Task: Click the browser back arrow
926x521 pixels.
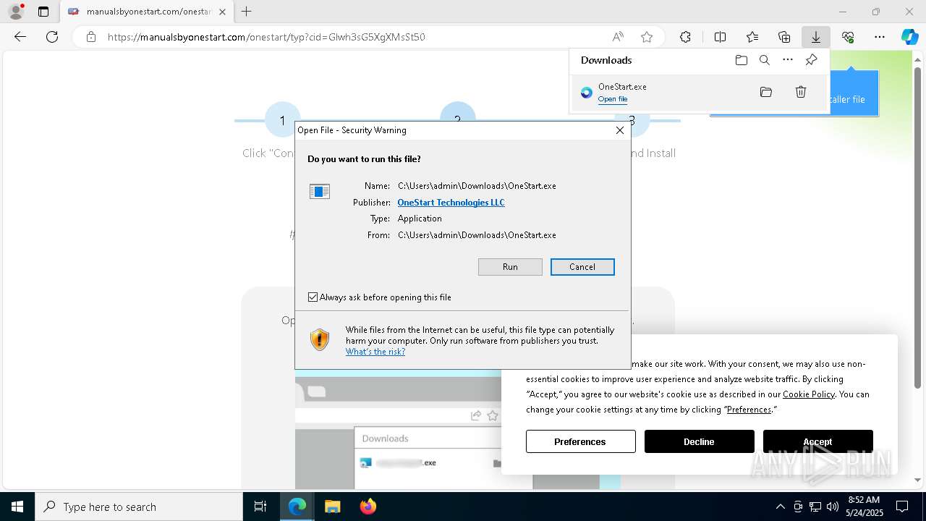Action: [x=20, y=37]
